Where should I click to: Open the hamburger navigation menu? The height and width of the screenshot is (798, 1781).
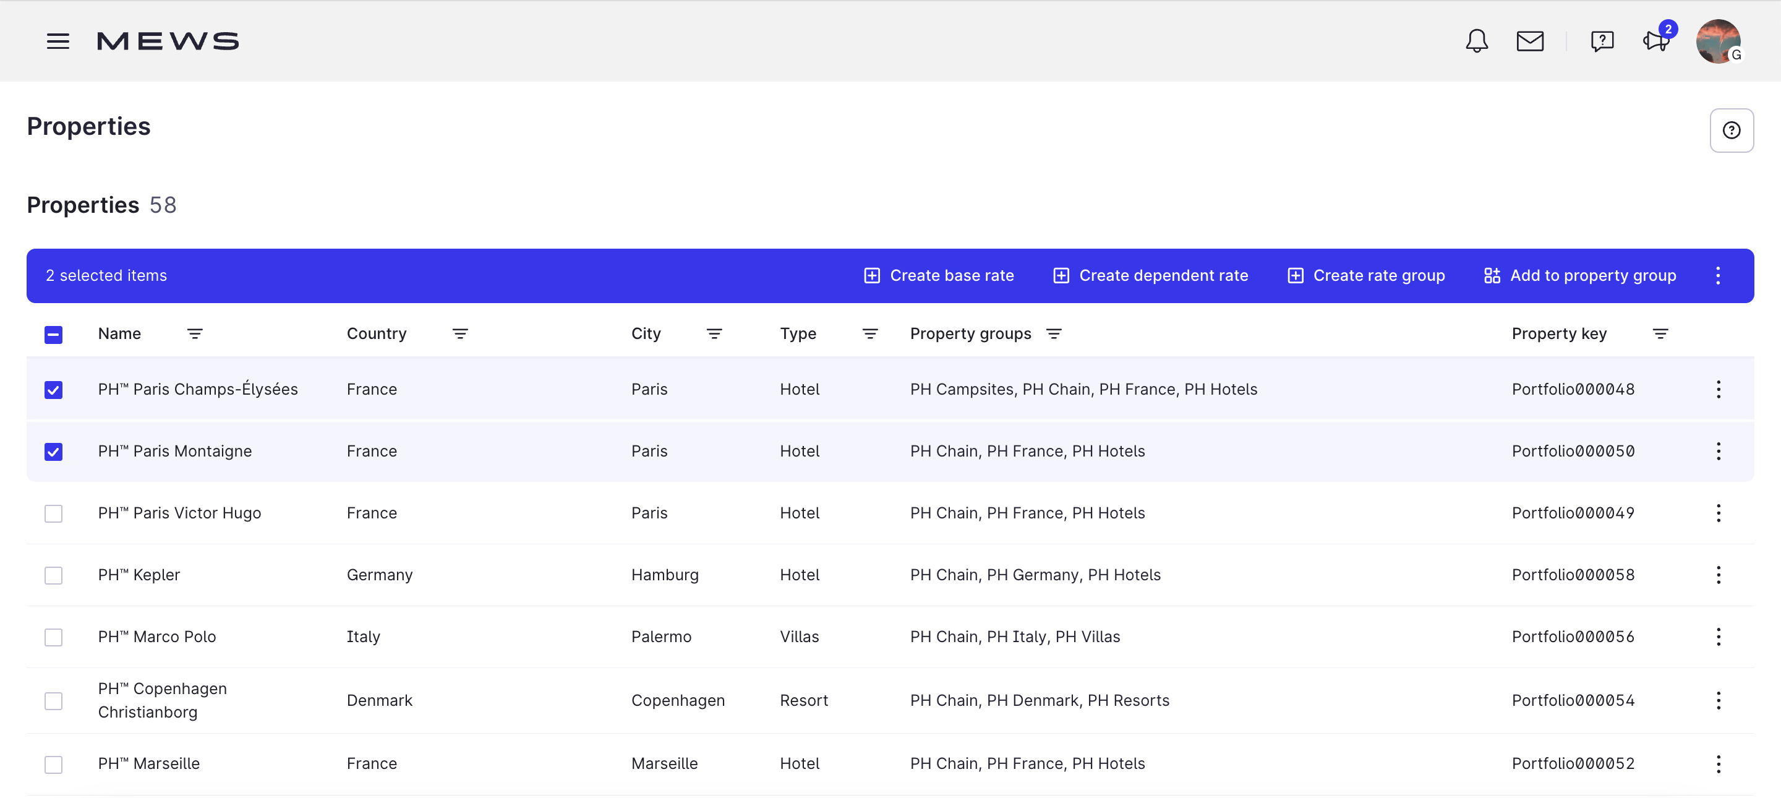(x=58, y=41)
